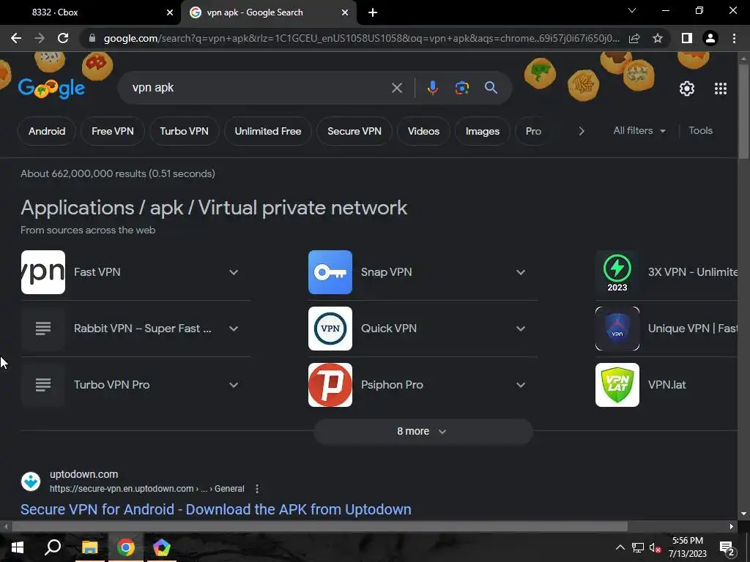Open File Explorer from taskbar
This screenshot has width=750, height=562.
pos(89,547)
